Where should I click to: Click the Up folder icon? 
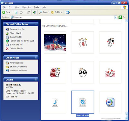click(28, 12)
